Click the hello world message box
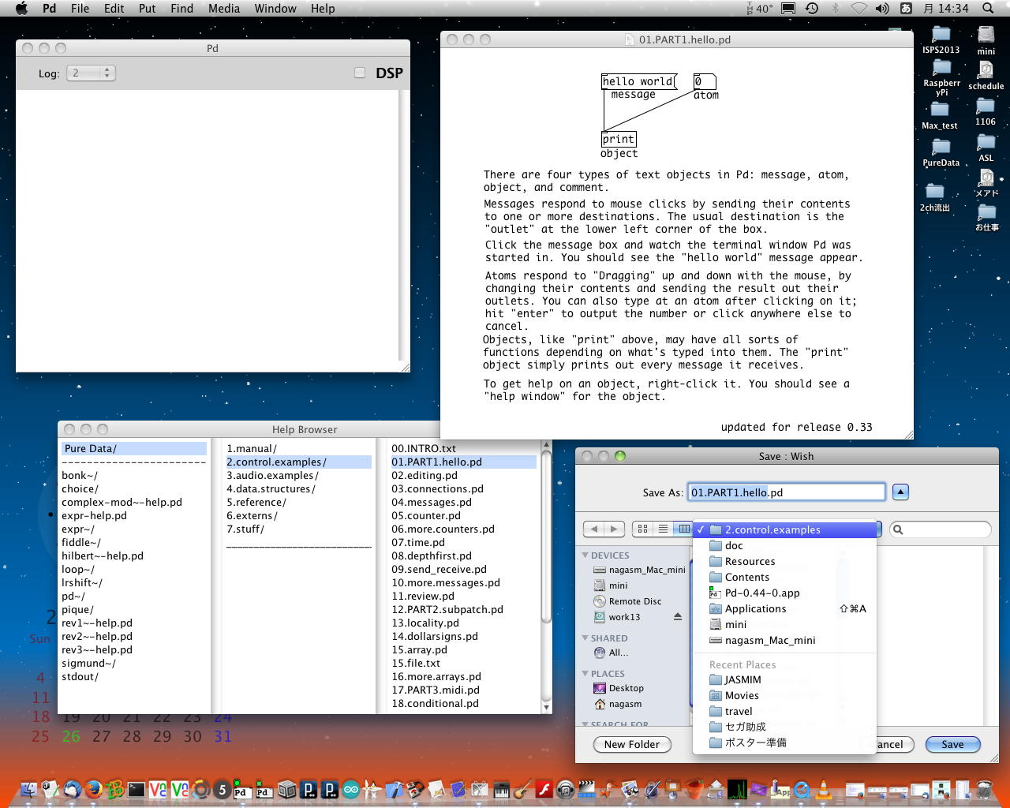Viewport: 1010px width, 808px height. [638, 81]
